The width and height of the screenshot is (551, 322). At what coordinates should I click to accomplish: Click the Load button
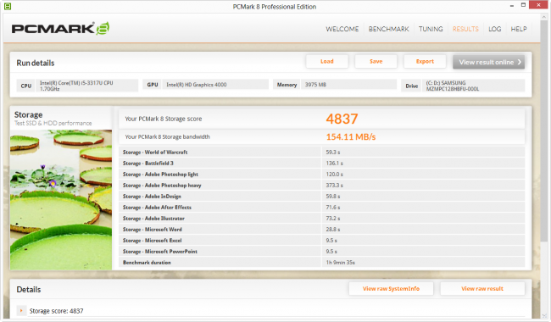tap(327, 62)
